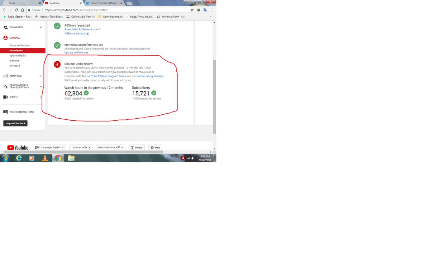Click the Translations & Transcriptions icon
Viewport: 430px width, 253px height.
[5, 86]
